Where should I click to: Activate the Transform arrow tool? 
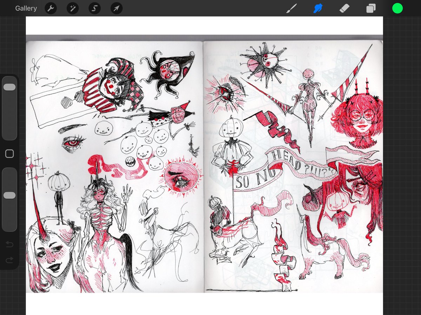pos(116,8)
